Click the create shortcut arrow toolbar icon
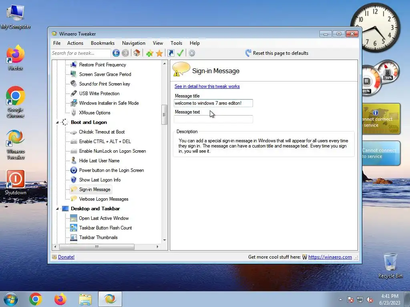The image size is (410, 307). (171, 53)
